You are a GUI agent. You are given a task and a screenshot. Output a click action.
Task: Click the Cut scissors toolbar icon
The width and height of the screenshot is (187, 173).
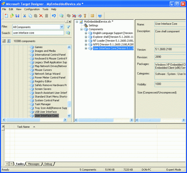click(24, 16)
